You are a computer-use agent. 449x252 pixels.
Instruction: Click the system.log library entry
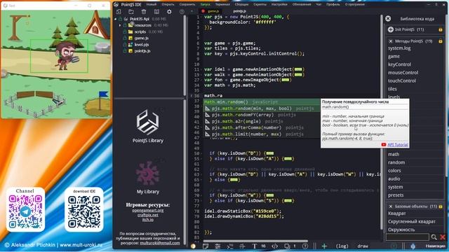399,48
